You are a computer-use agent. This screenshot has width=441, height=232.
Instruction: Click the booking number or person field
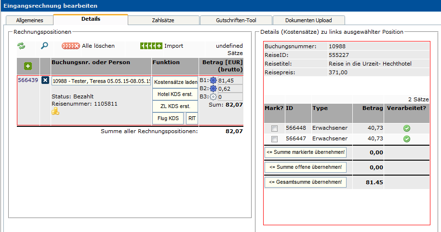tap(101, 81)
